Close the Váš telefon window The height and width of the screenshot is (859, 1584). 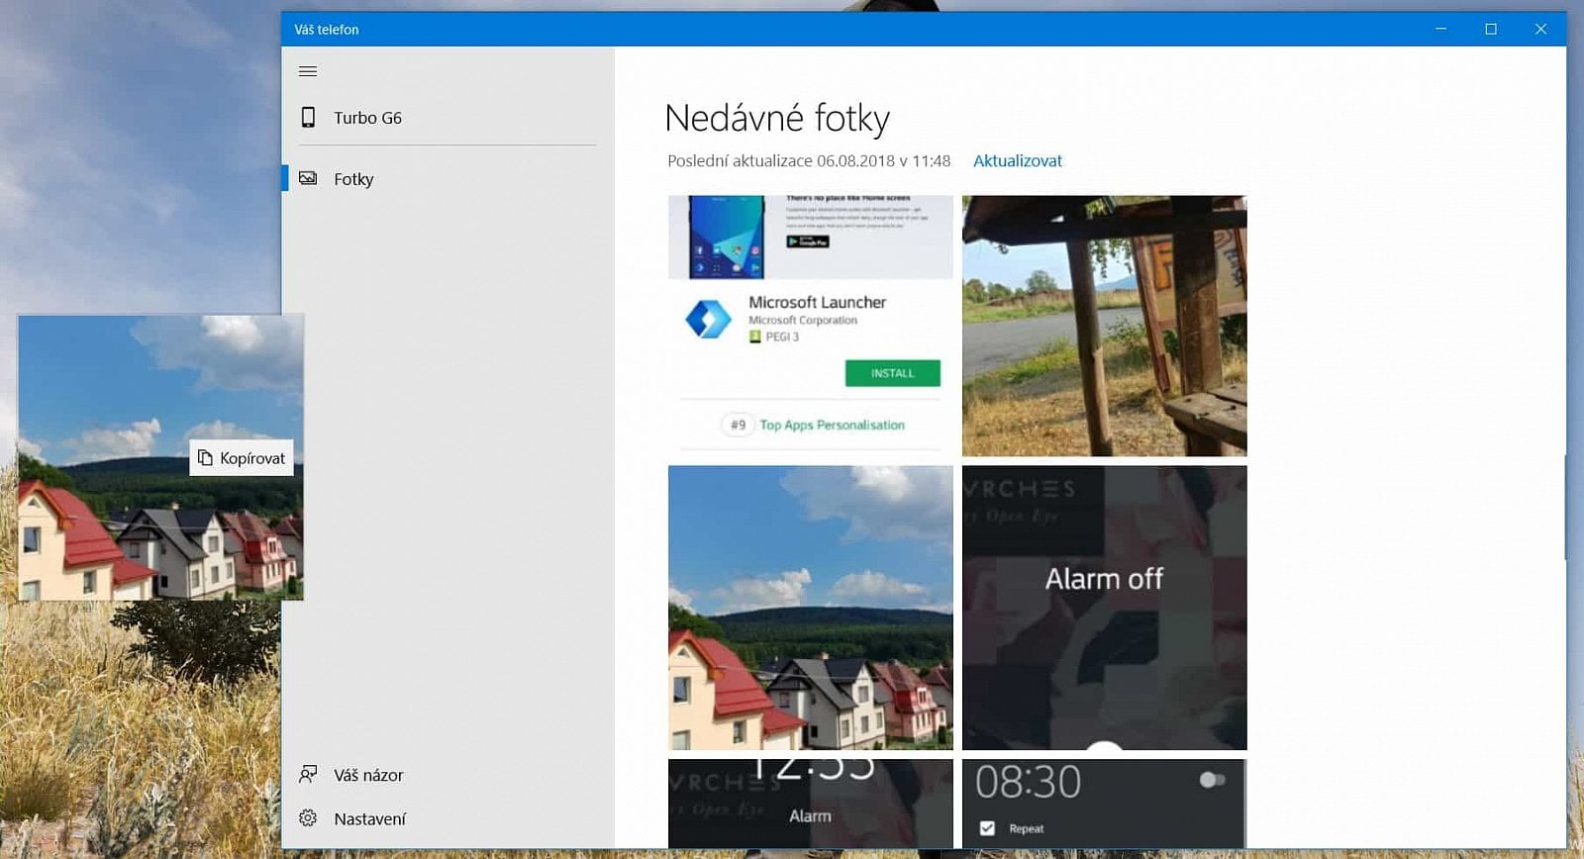pyautogui.click(x=1540, y=29)
